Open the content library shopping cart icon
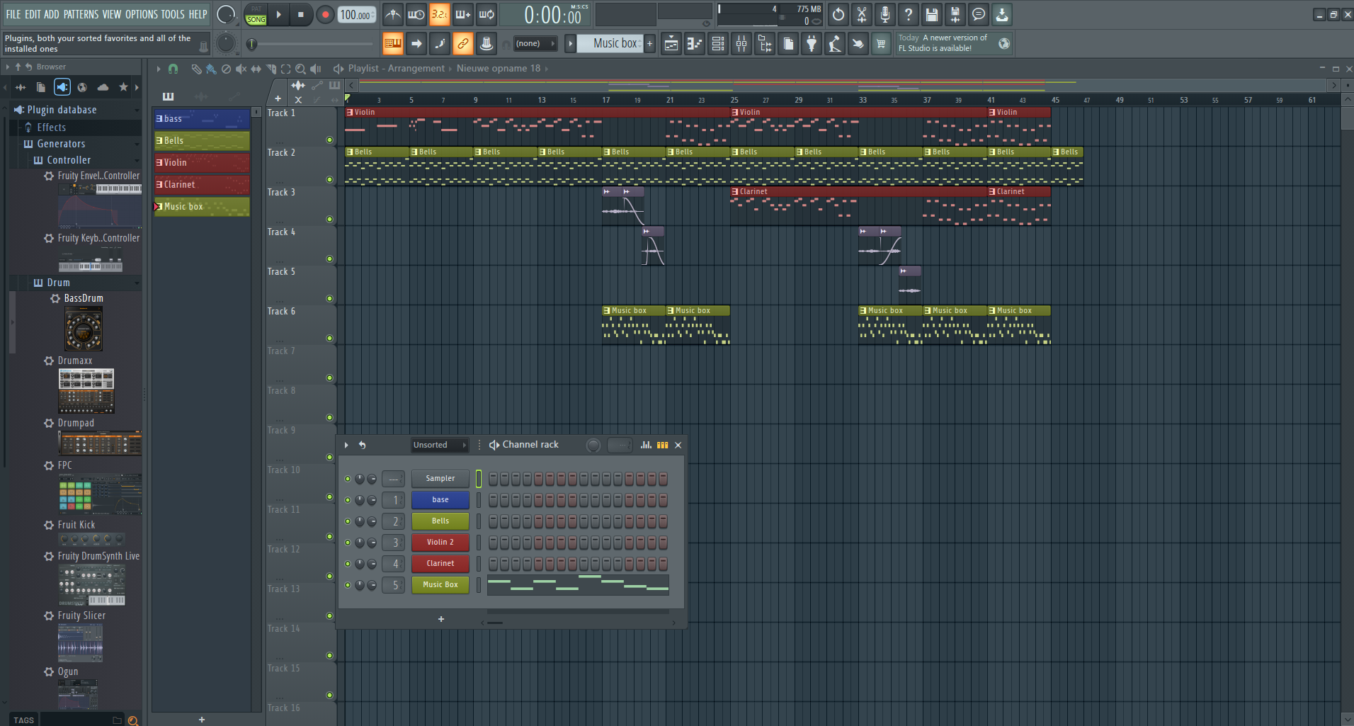Viewport: 1354px width, 726px height. (881, 44)
